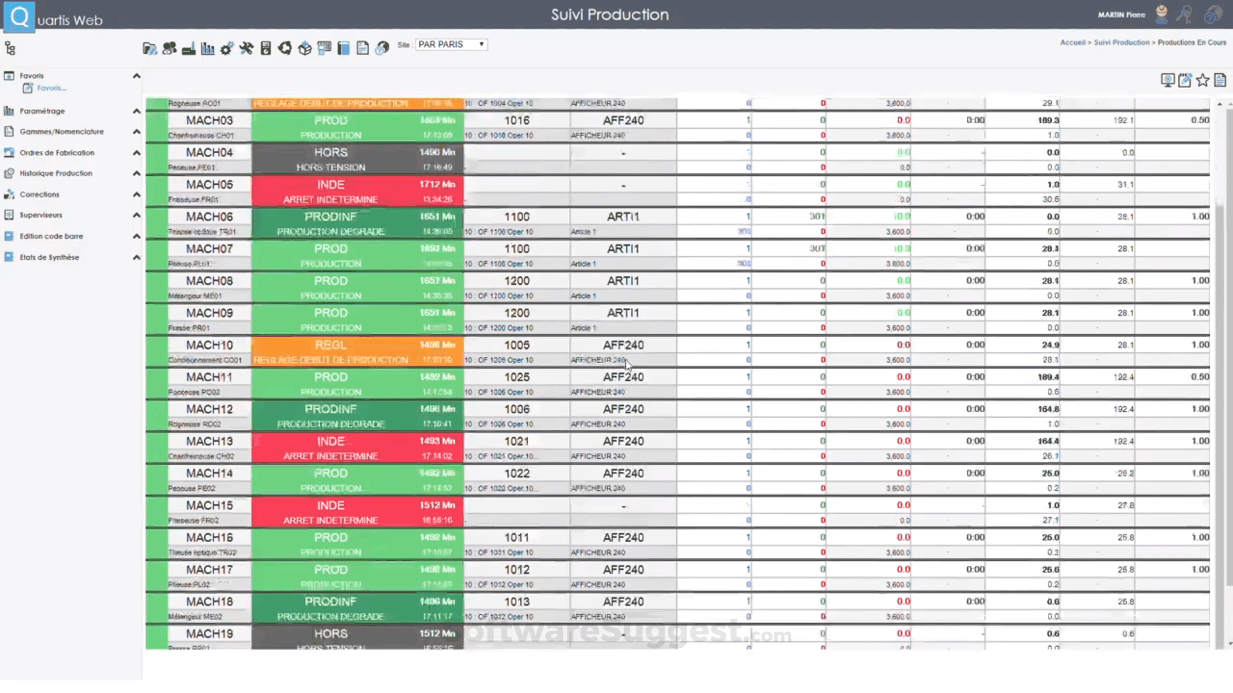Collapse the Ordres de Fabrication section

pos(136,152)
